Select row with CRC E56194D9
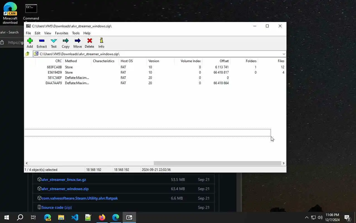The image size is (356, 223). pyautogui.click(x=155, y=72)
